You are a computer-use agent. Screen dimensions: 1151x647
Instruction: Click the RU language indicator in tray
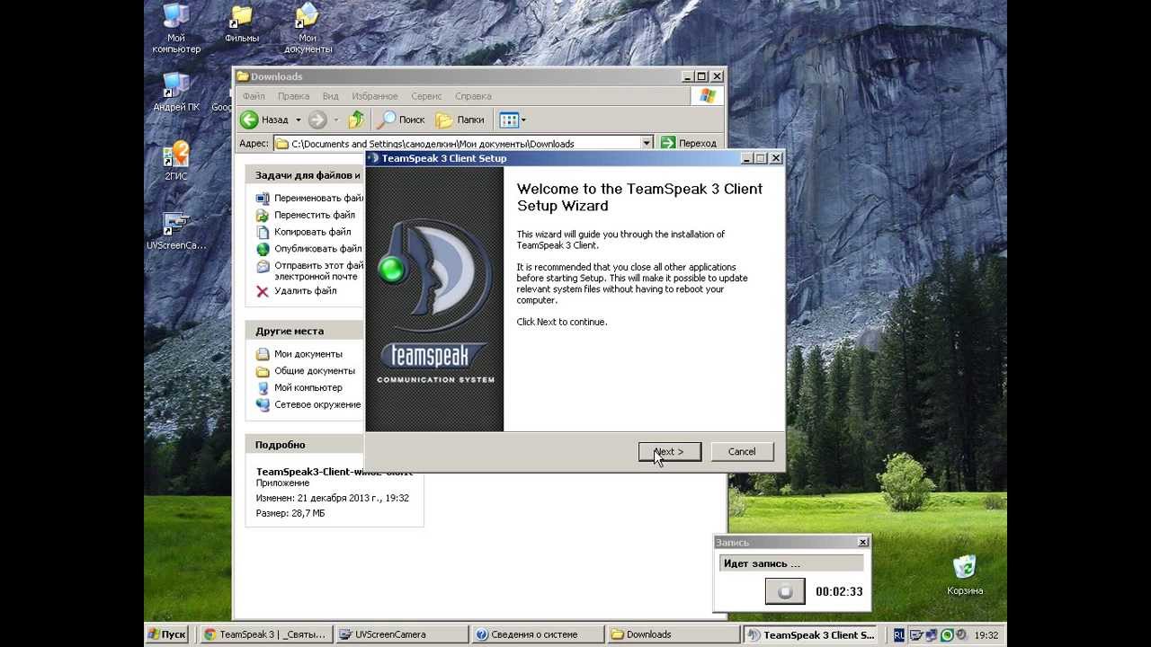point(898,634)
